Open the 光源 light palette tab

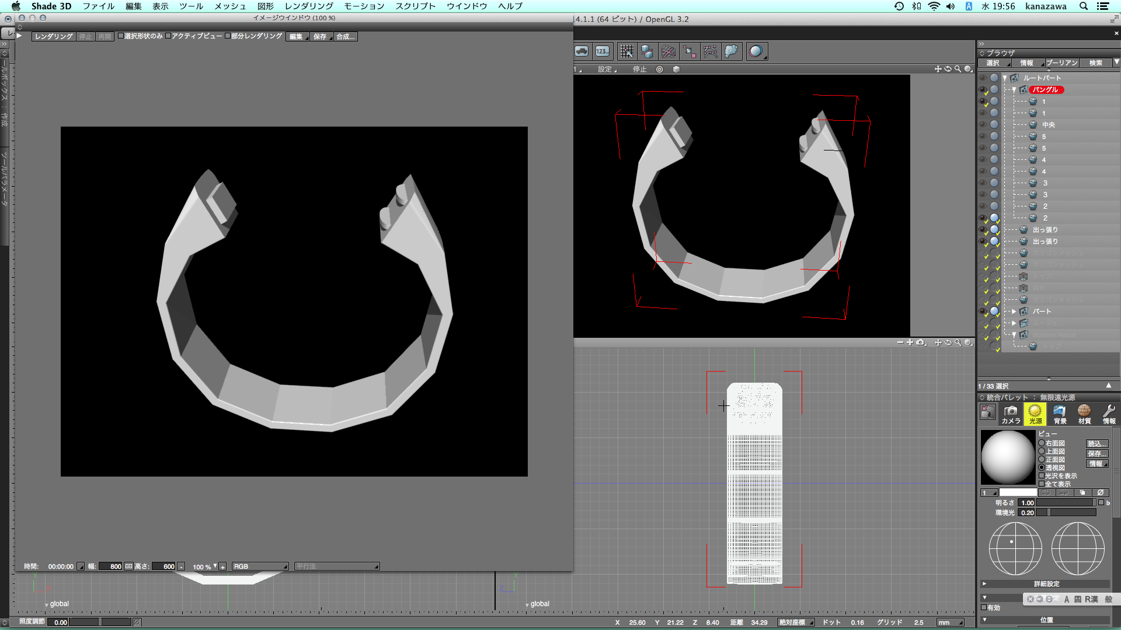pyautogui.click(x=1035, y=414)
